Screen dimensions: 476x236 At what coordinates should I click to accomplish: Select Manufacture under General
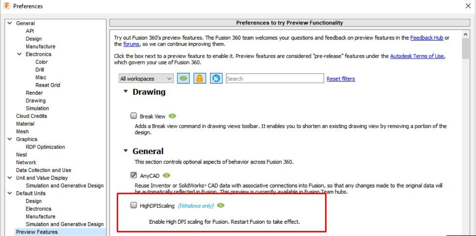click(x=40, y=46)
